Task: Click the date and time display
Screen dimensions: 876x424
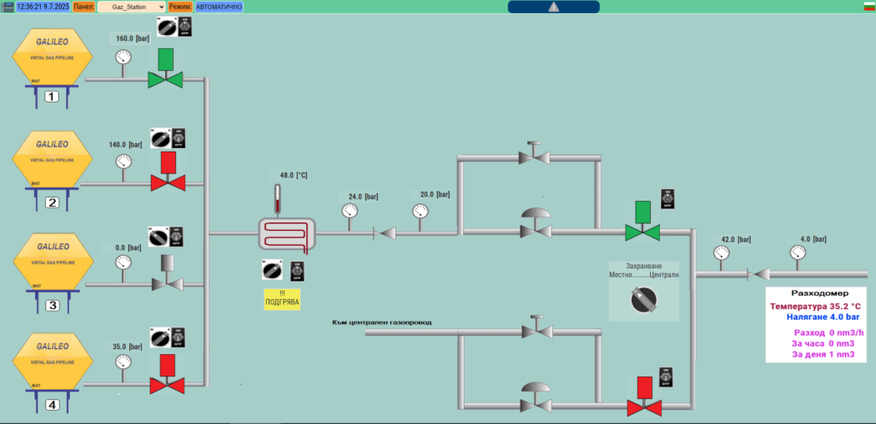Action: coord(43,7)
